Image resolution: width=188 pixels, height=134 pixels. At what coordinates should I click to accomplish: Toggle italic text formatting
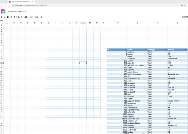(x=5, y=17)
